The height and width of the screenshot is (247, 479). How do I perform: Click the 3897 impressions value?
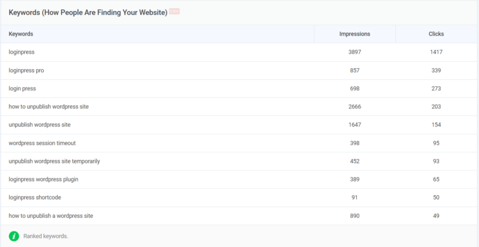(355, 52)
